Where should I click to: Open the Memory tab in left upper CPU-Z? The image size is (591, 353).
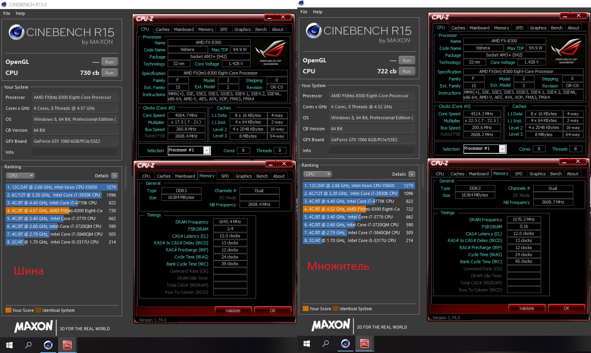[x=206, y=29]
